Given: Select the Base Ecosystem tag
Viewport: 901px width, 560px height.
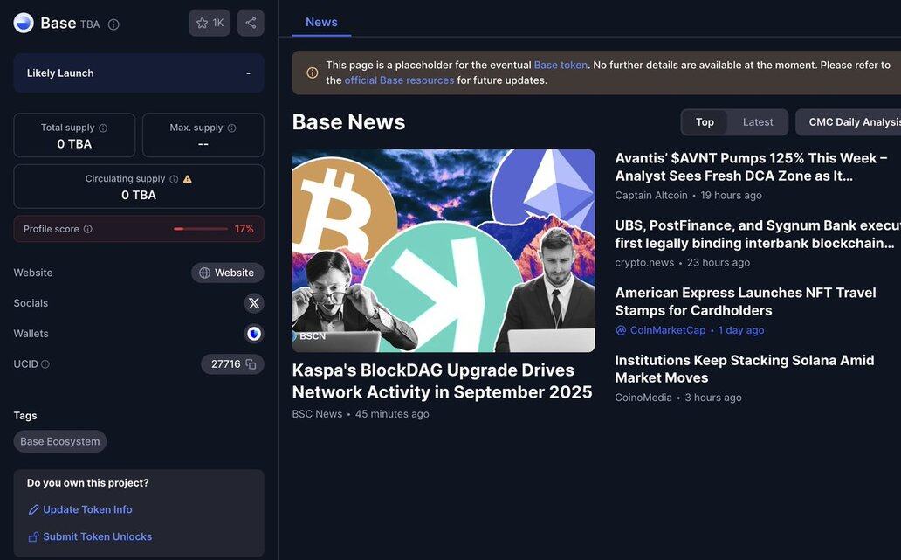Looking at the screenshot, I should (x=59, y=441).
